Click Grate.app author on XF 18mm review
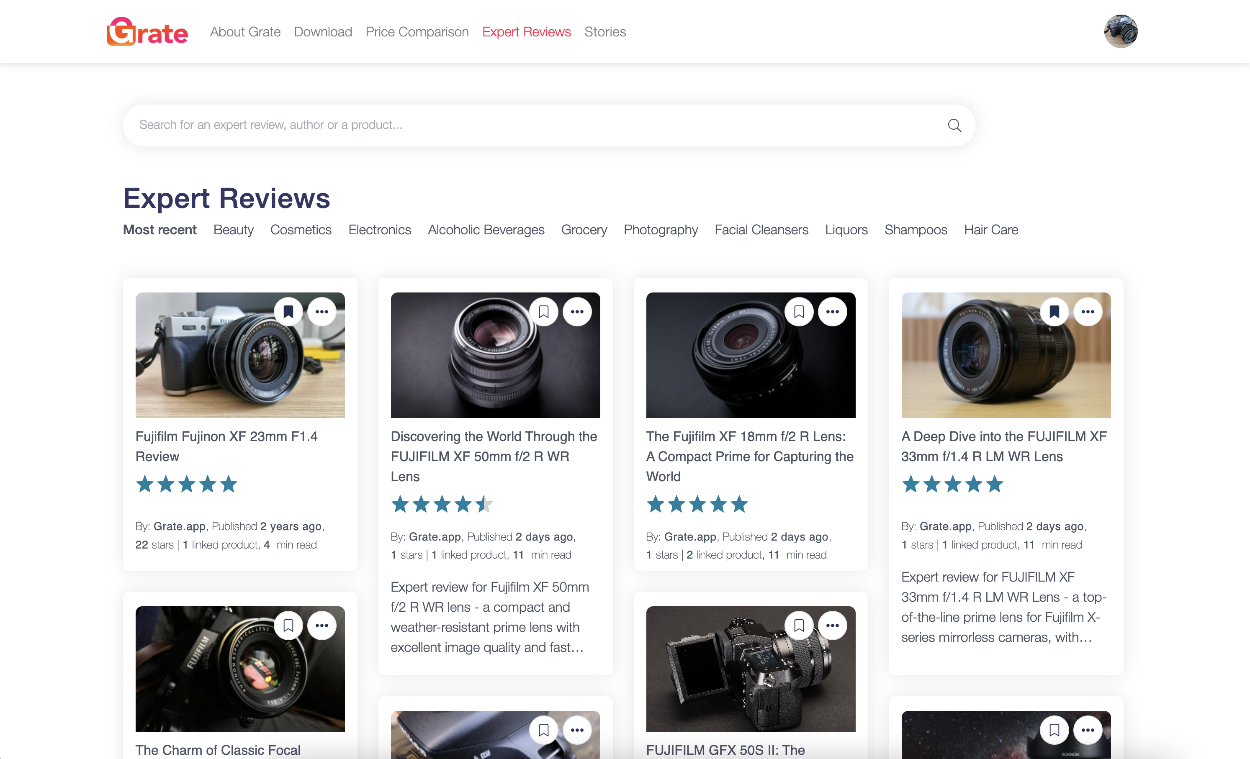Viewport: 1250px width, 759px height. tap(690, 536)
